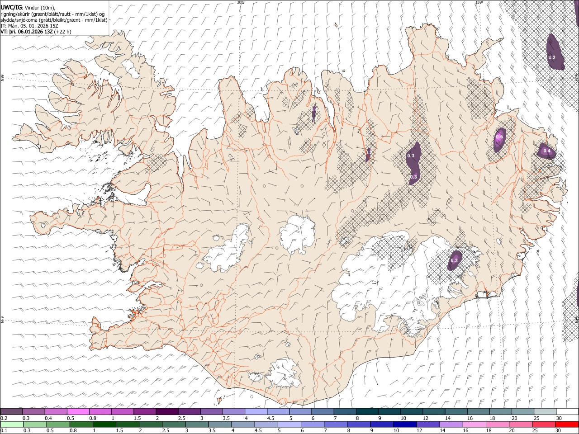The height and width of the screenshot is (434, 579).
Task: Click the 15W longitude label on the top edge
Action: 479,2
